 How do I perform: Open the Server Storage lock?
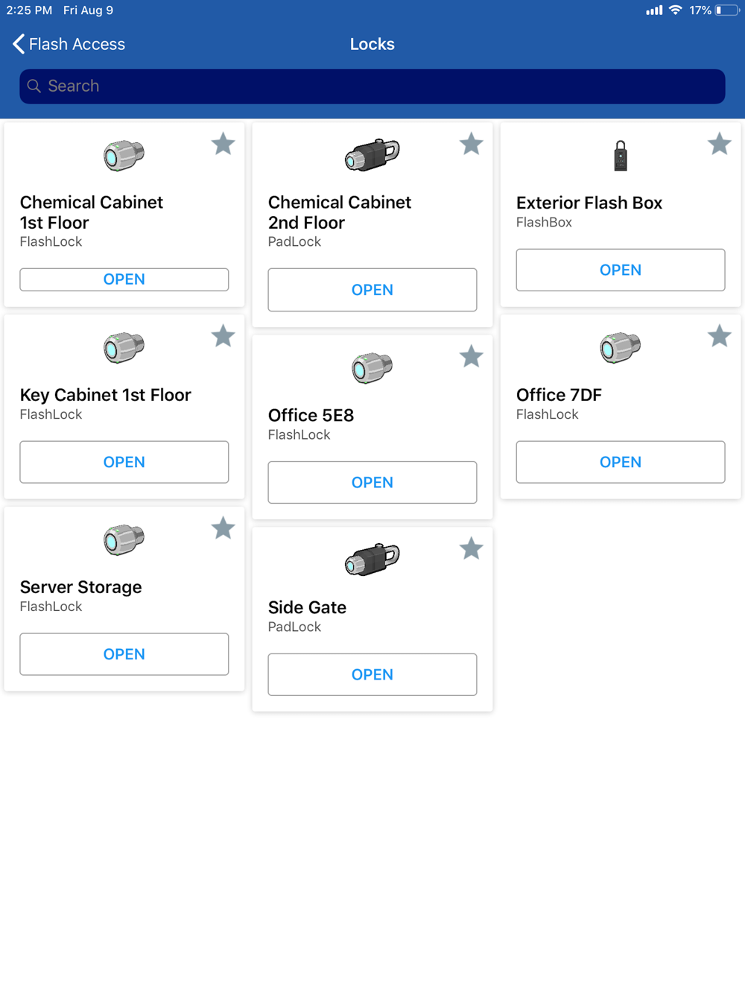click(x=124, y=654)
